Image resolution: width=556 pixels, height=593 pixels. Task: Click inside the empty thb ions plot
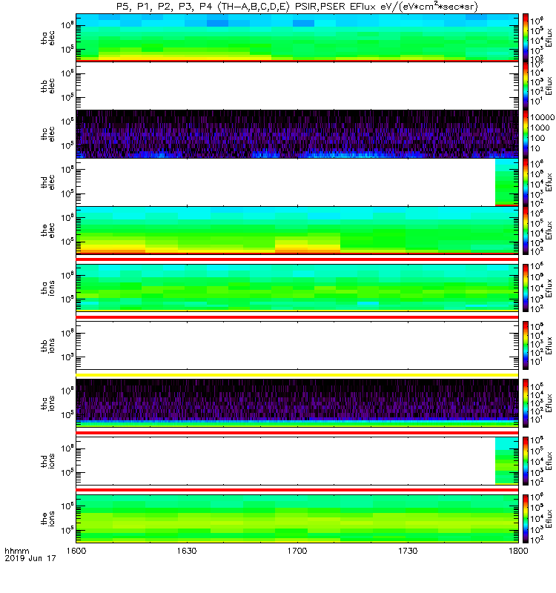pos(297,345)
